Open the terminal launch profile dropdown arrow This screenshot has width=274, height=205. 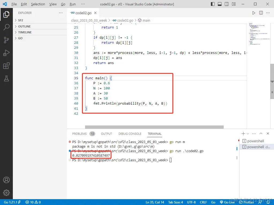[248, 134]
